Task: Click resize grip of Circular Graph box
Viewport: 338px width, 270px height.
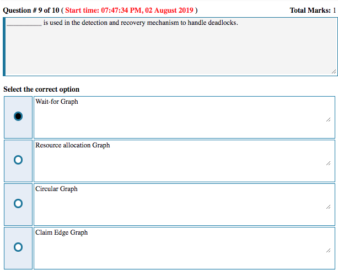Action: click(x=329, y=207)
